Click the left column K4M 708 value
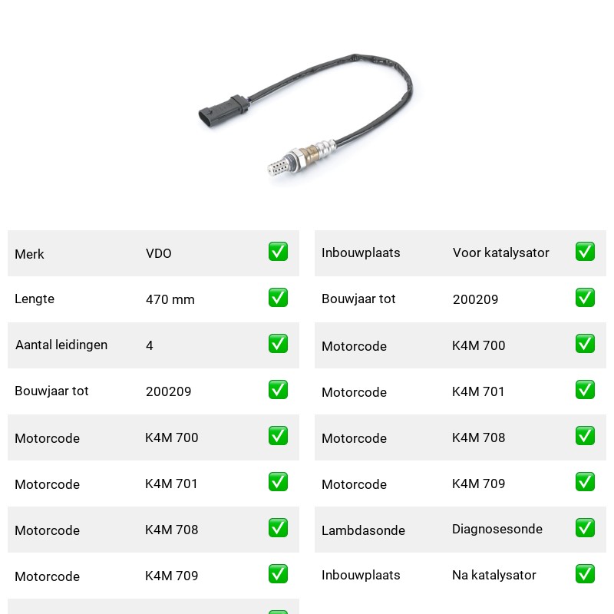The image size is (614, 614). tap(171, 530)
